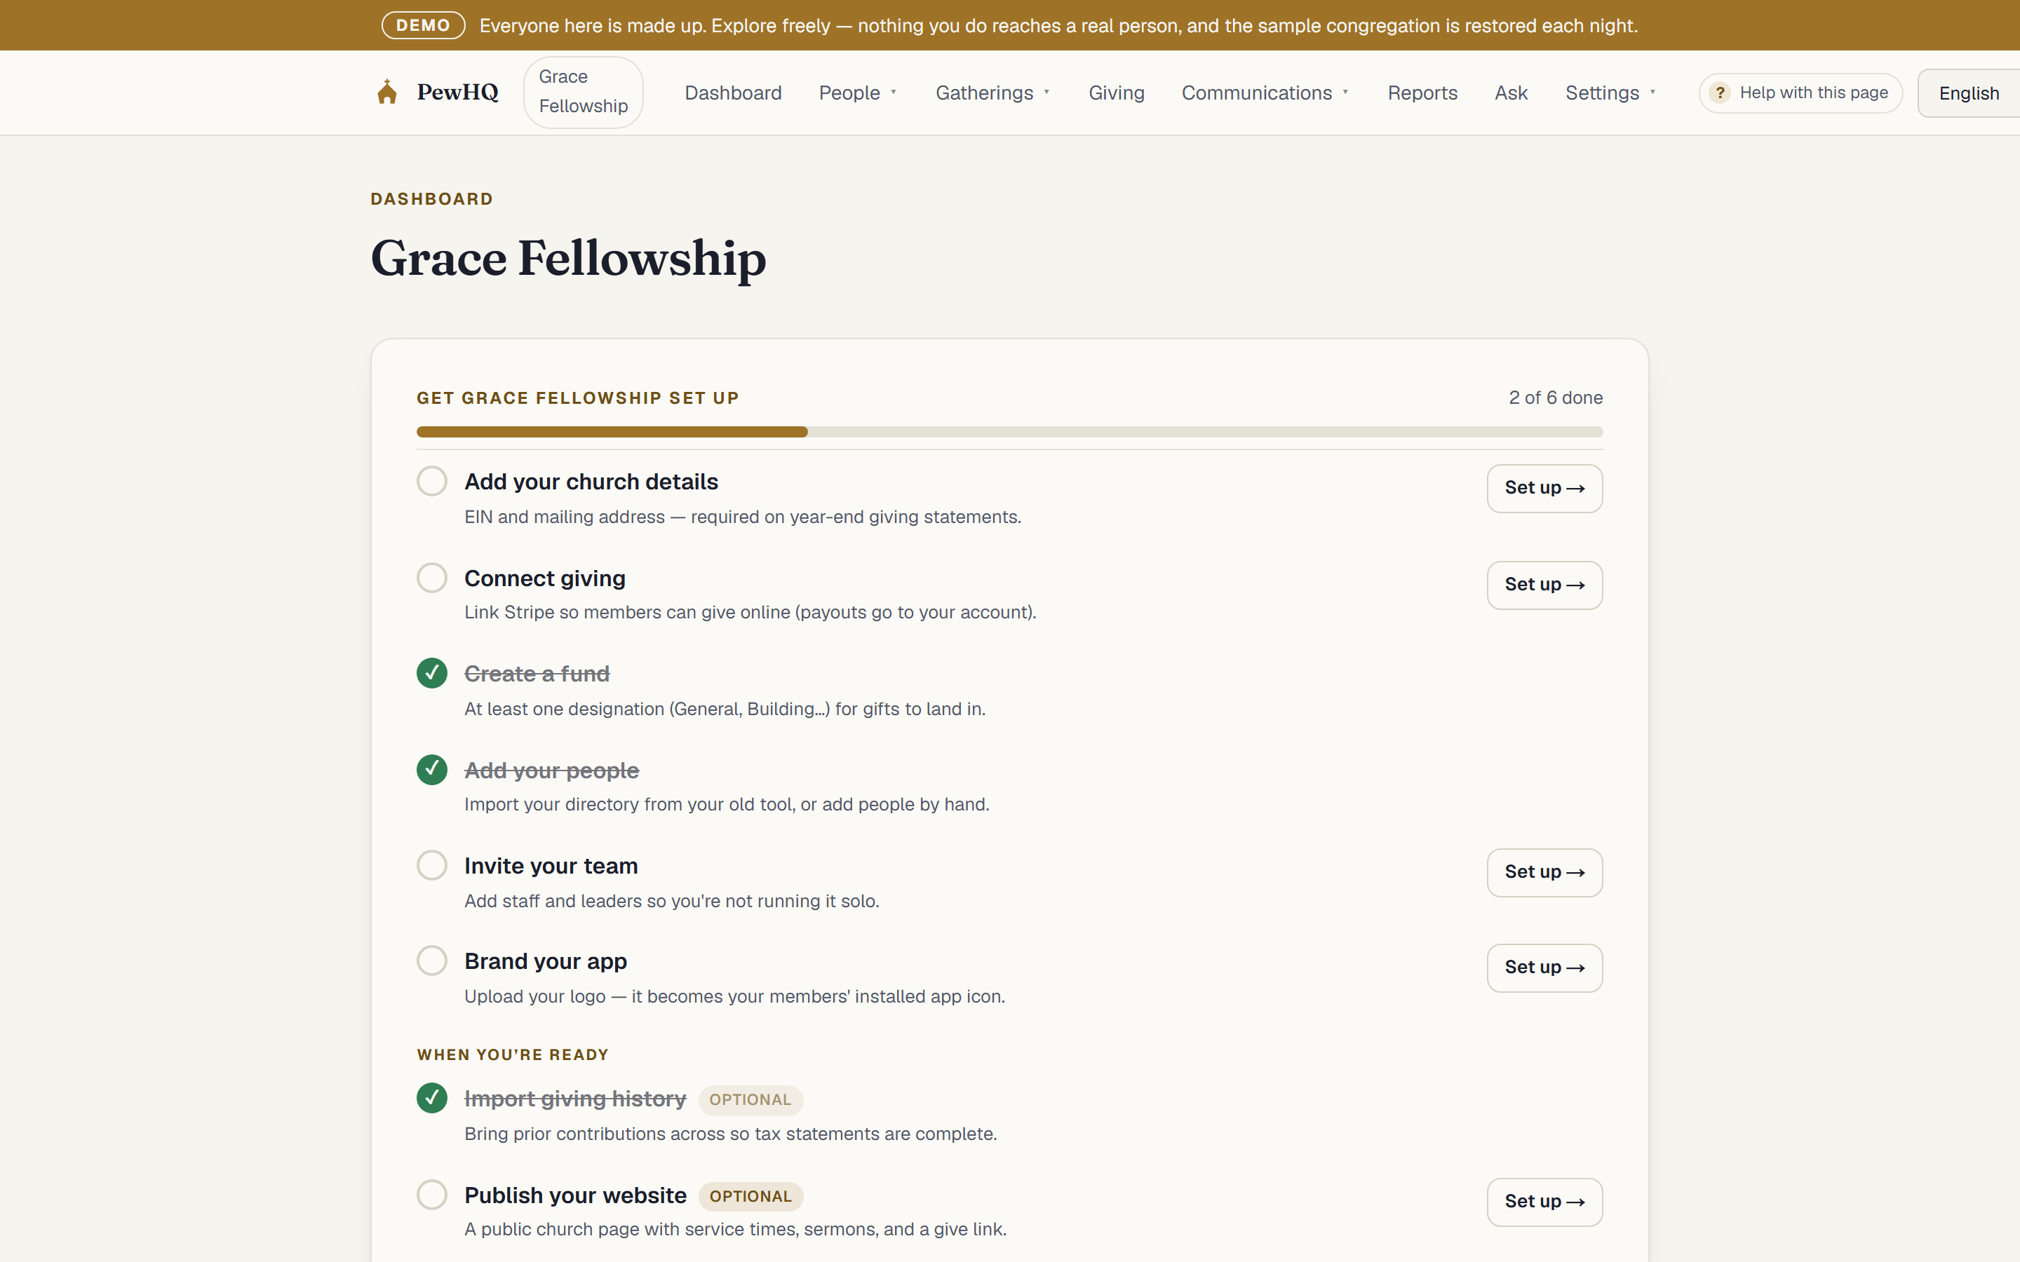
Task: Expand the People dropdown menu
Action: (858, 93)
